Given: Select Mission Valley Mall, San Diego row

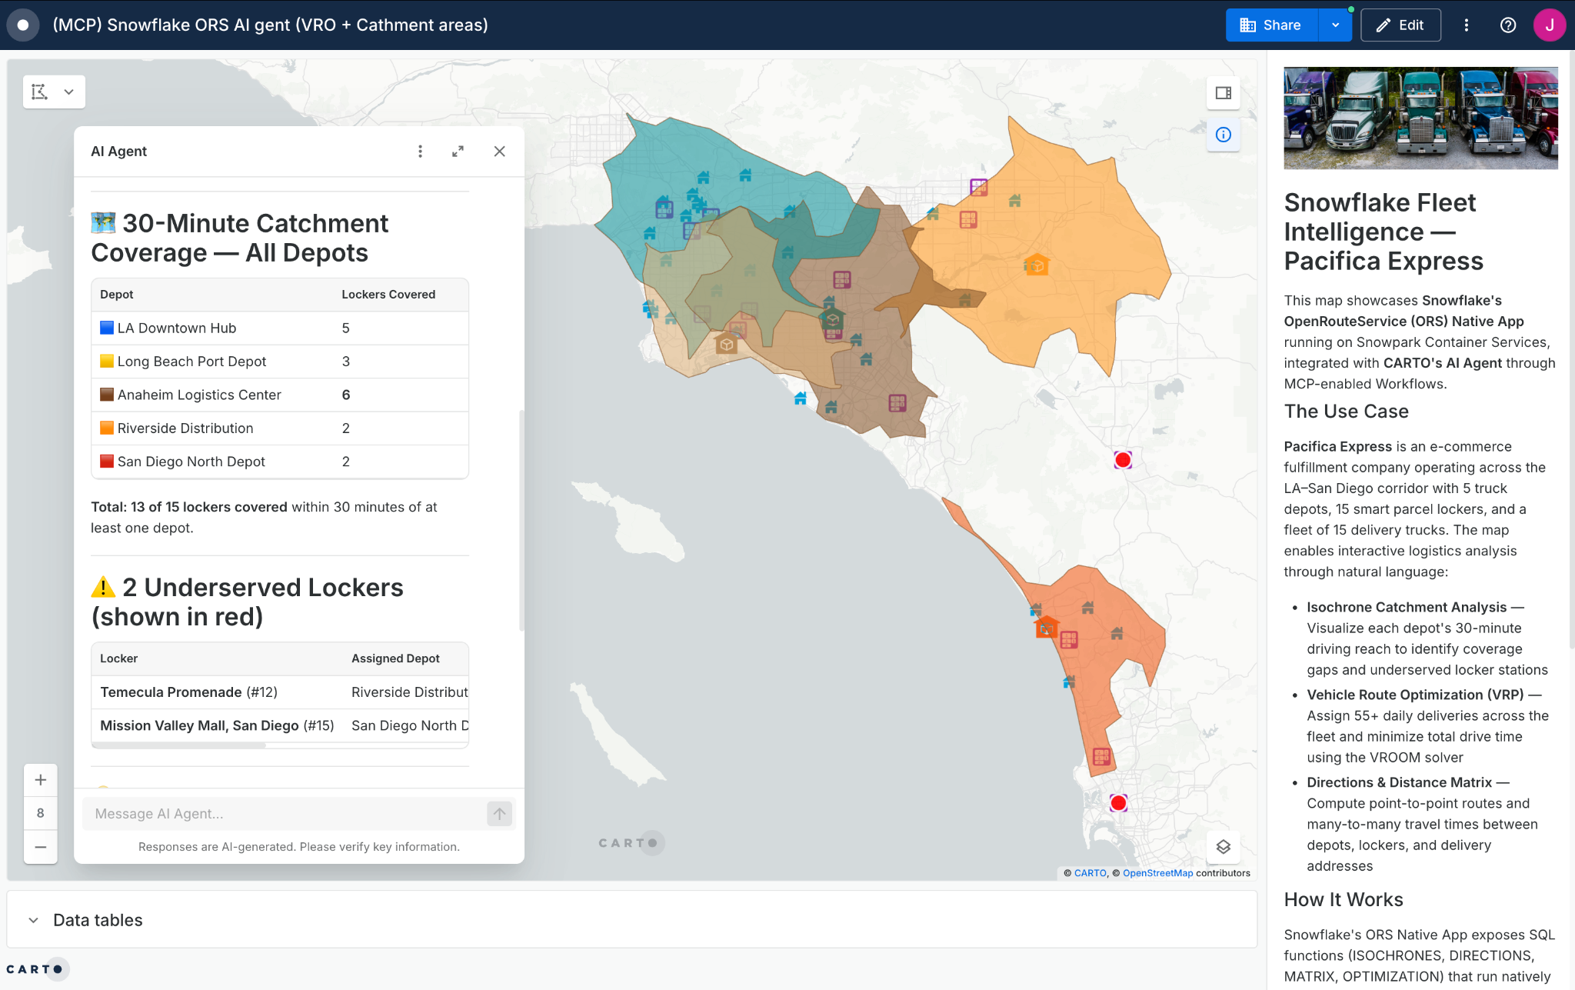Looking at the screenshot, I should pyautogui.click(x=280, y=725).
